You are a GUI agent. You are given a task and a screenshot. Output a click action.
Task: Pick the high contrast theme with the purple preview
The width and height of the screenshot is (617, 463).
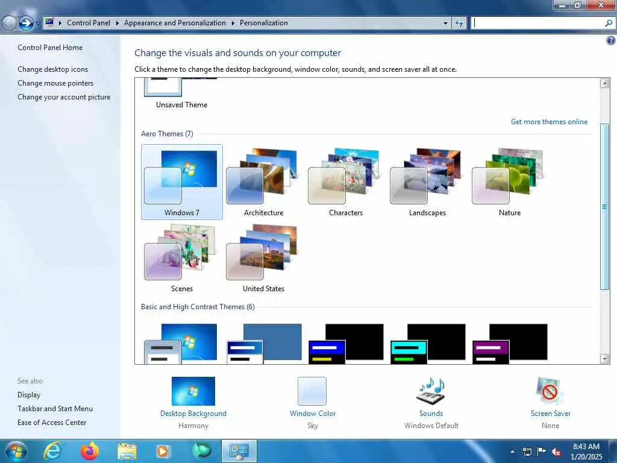[x=510, y=343]
